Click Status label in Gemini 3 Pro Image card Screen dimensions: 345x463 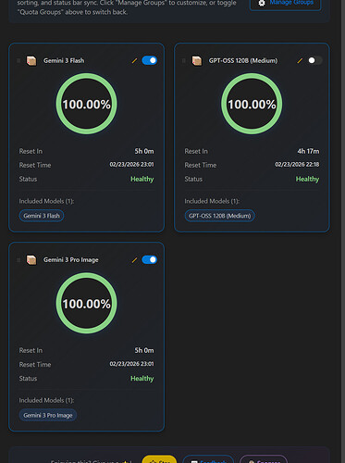coord(28,379)
